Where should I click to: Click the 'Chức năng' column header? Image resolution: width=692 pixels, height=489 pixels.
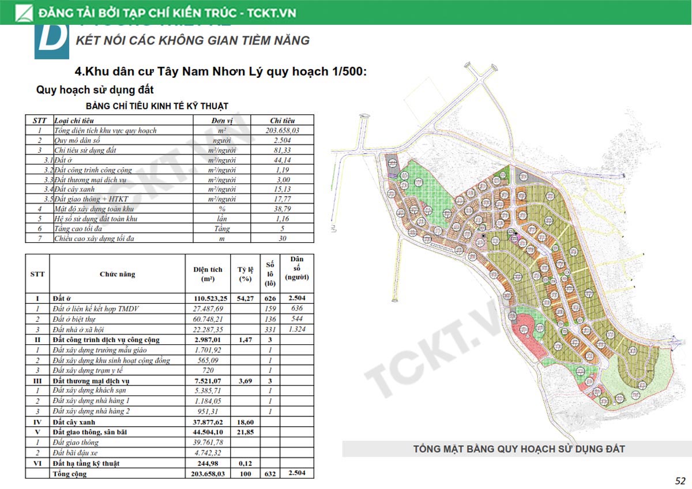click(x=118, y=274)
